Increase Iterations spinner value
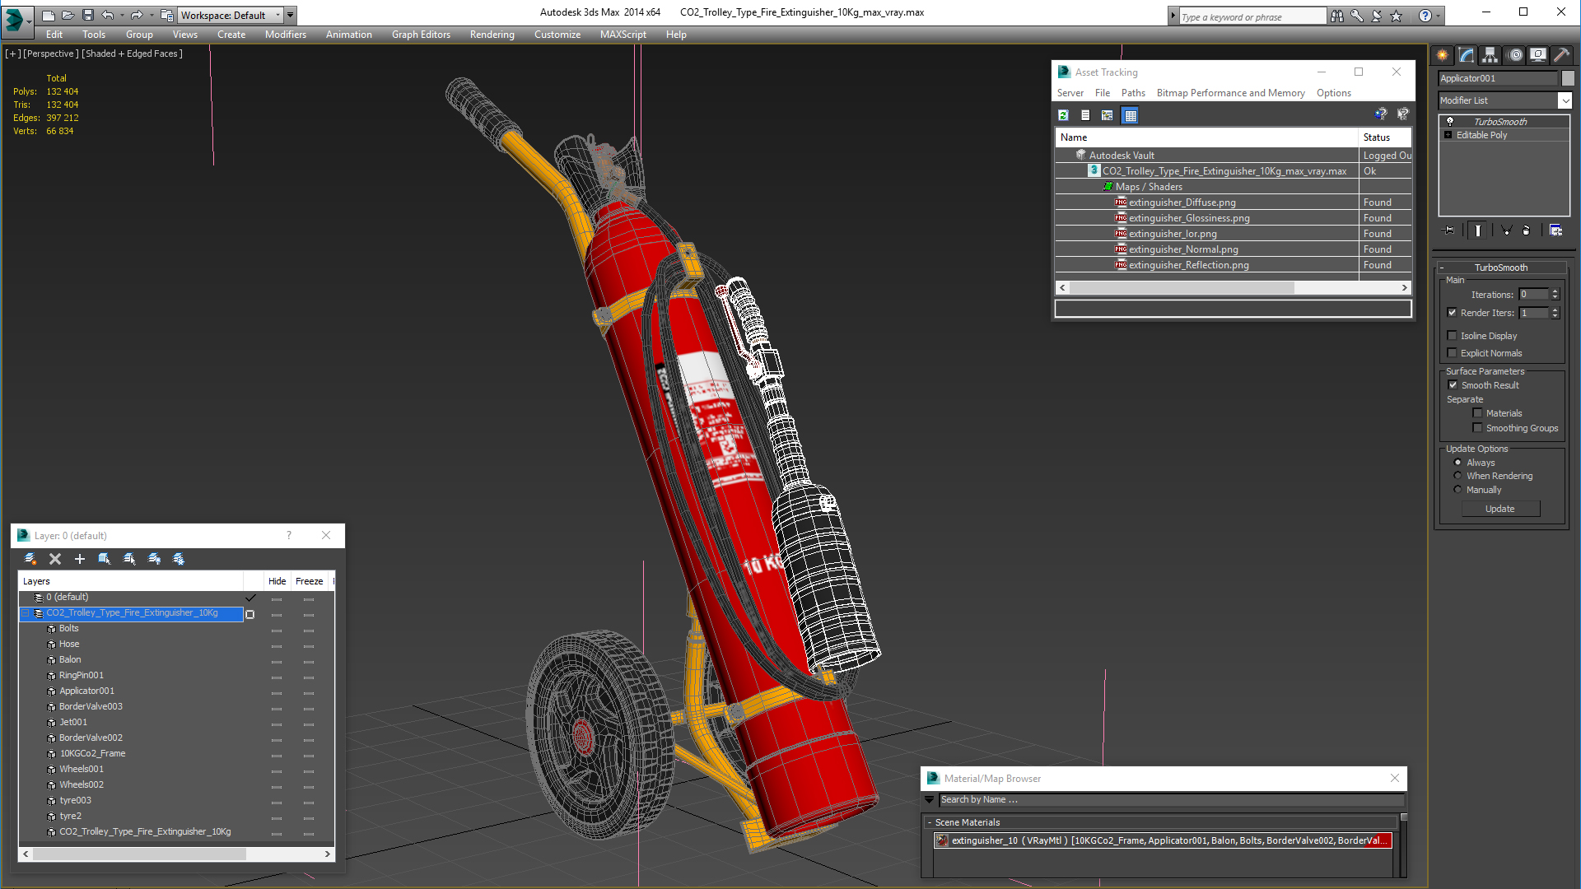The image size is (1581, 889). pos(1555,291)
